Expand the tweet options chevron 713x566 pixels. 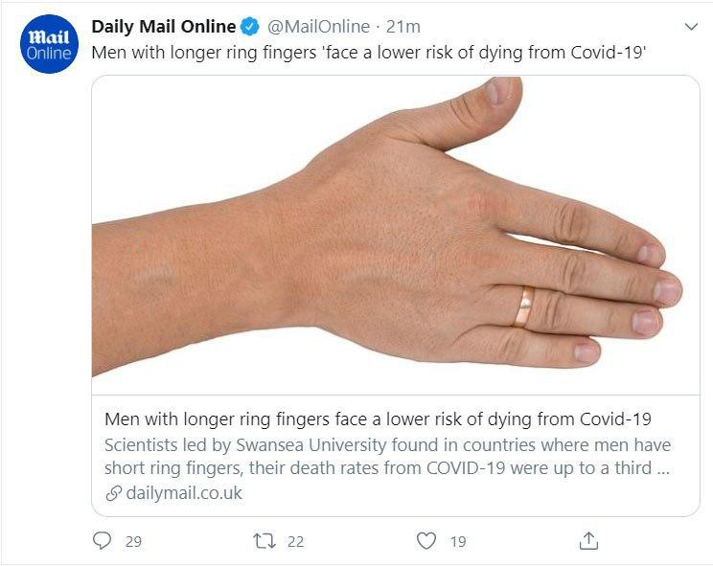[x=691, y=27]
